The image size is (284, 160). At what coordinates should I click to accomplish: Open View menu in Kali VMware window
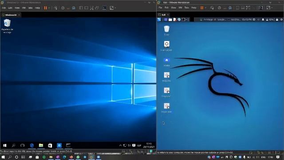174,8
